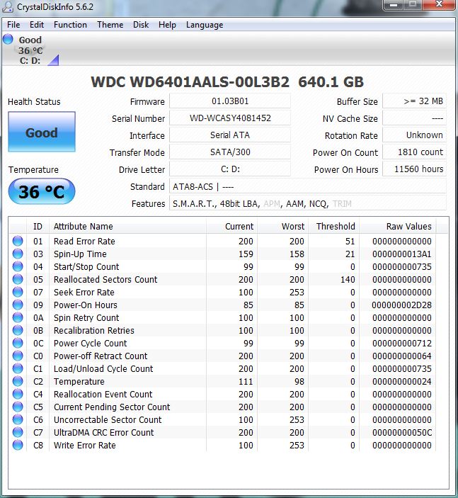
Task: Maximize the CrystalDiskInfo window
Action: [x=413, y=5]
